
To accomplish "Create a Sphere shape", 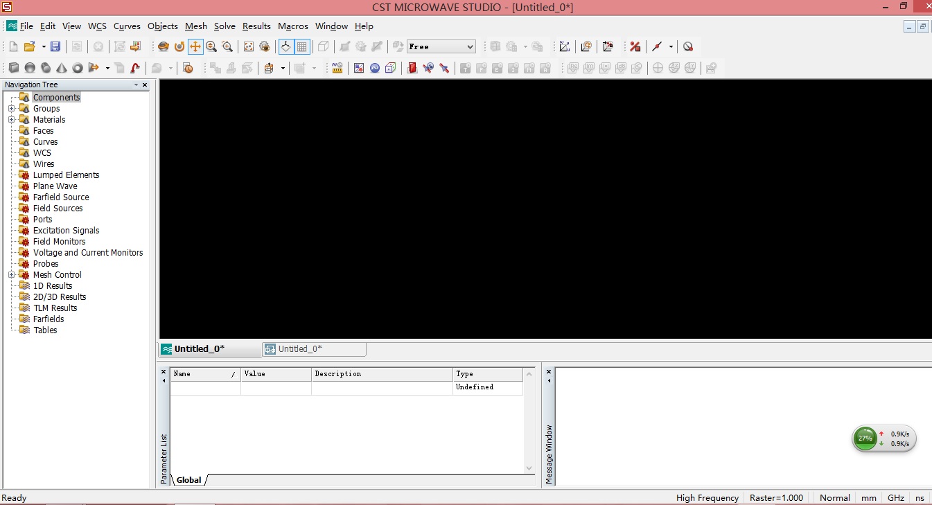I will click(x=30, y=68).
